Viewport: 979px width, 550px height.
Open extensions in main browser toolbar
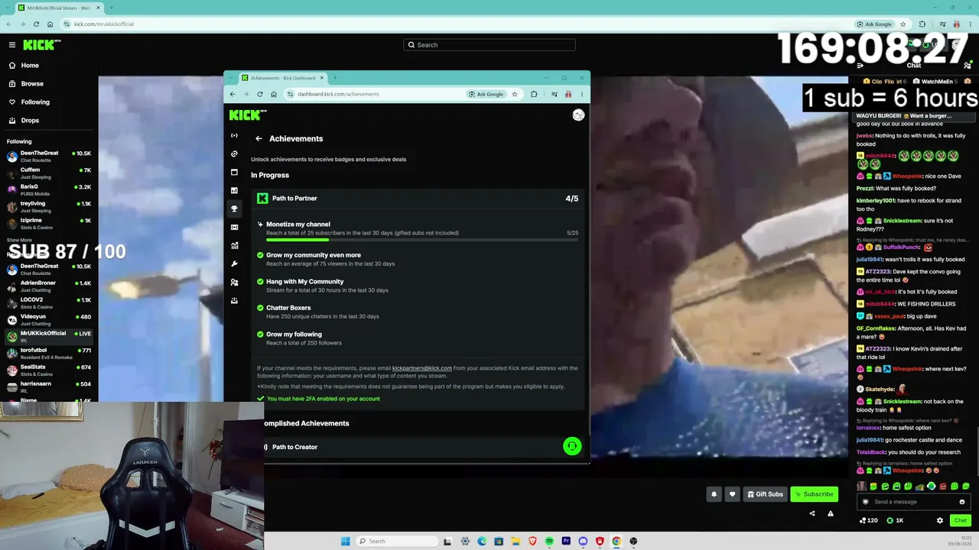pos(922,24)
